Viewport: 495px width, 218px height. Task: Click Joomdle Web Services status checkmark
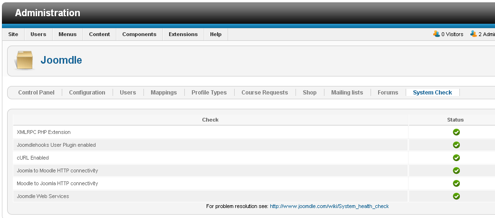click(x=456, y=196)
